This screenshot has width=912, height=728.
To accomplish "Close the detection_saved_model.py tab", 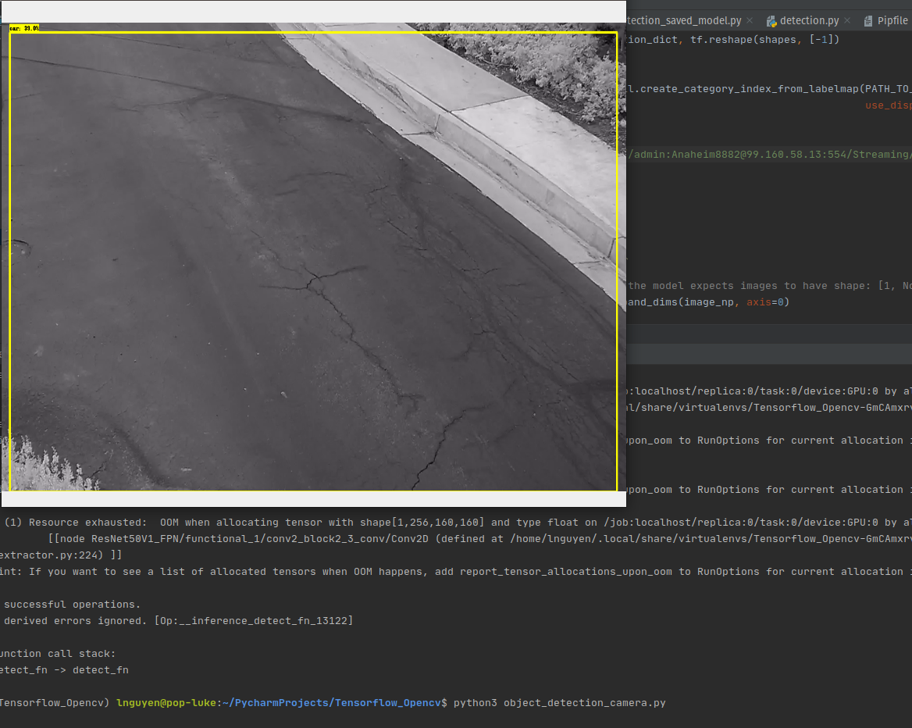I will (750, 21).
